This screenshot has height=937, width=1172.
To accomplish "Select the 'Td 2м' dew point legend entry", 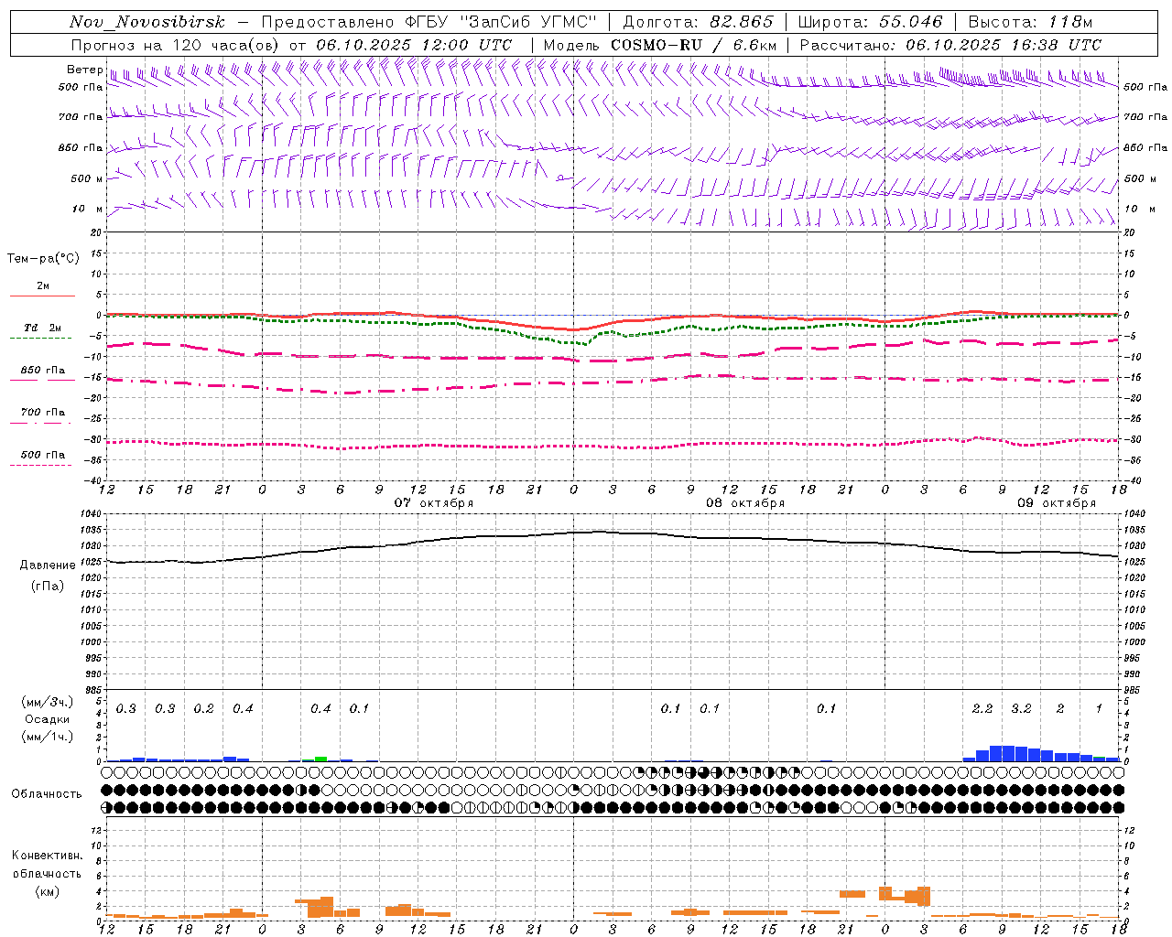I will (x=43, y=328).
